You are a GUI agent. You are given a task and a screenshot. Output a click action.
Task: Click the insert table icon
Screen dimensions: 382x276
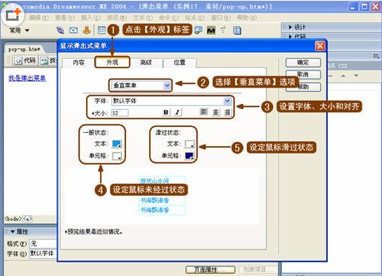pos(102,30)
